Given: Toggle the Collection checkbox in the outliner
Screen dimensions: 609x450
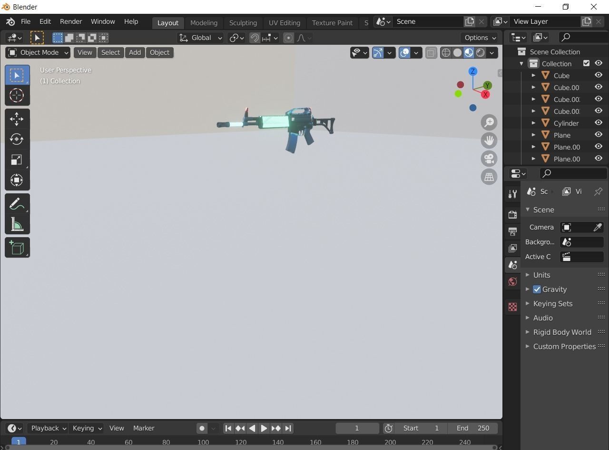Looking at the screenshot, I should 586,63.
